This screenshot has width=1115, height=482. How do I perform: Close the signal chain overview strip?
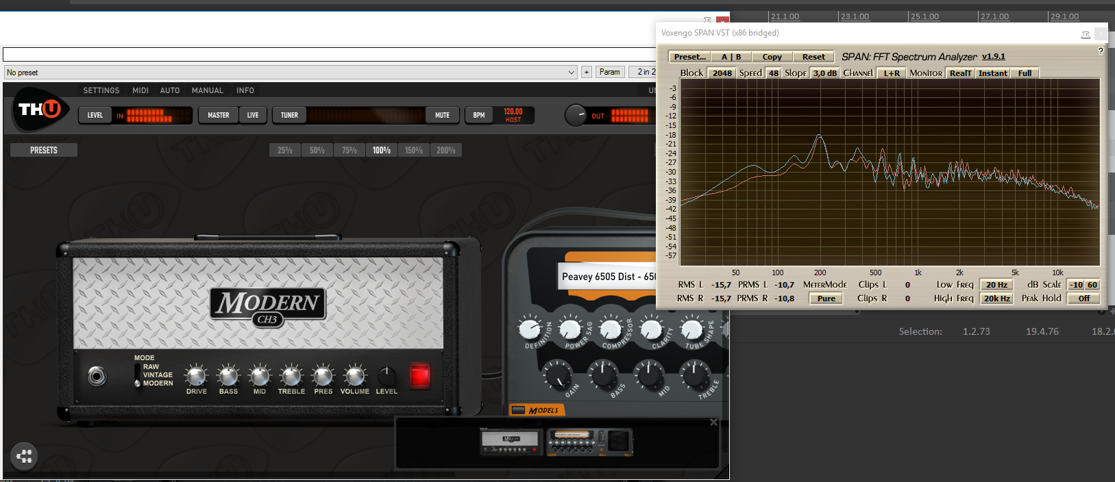click(x=713, y=422)
